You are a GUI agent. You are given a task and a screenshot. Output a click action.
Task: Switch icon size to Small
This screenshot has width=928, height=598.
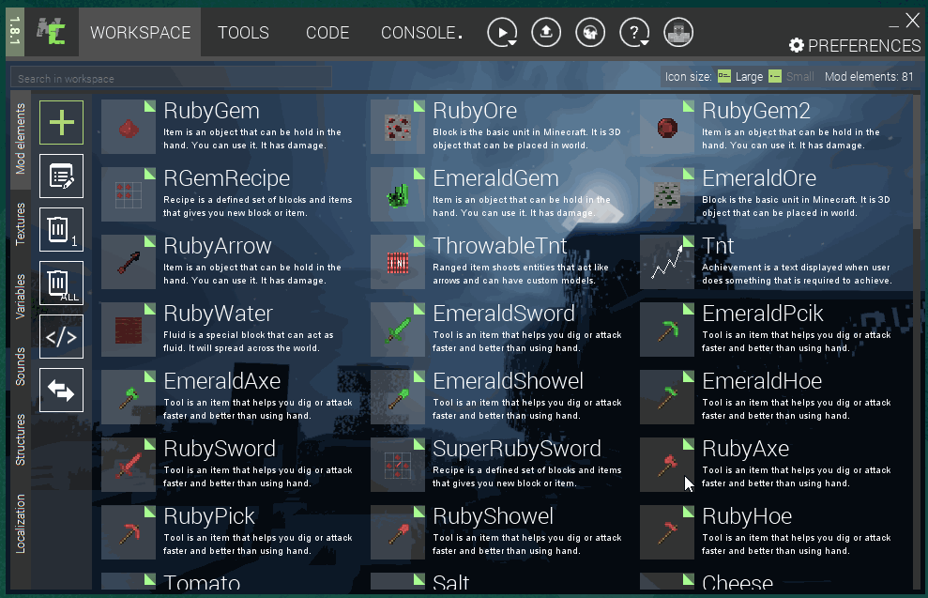(791, 76)
